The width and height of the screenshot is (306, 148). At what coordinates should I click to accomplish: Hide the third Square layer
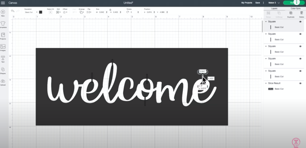pyautogui.click(x=300, y=46)
